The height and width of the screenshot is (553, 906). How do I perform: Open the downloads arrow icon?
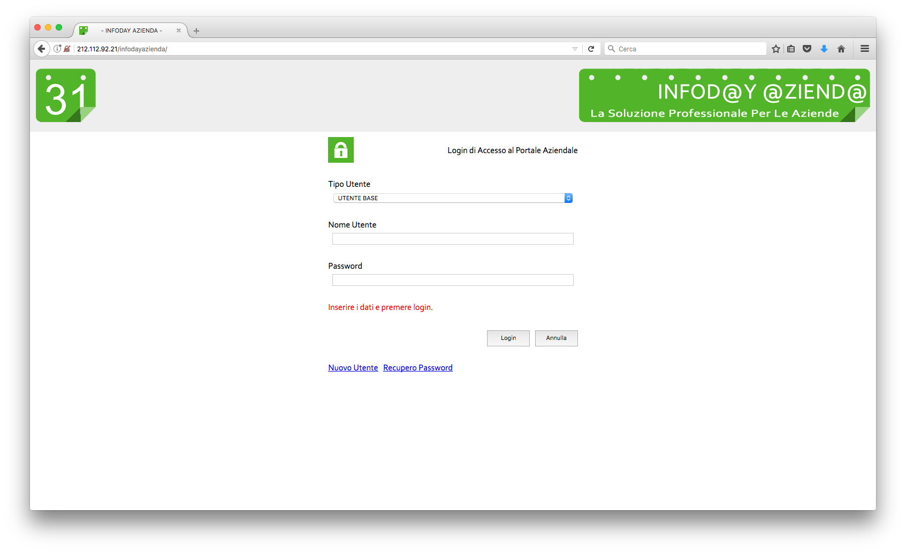824,49
